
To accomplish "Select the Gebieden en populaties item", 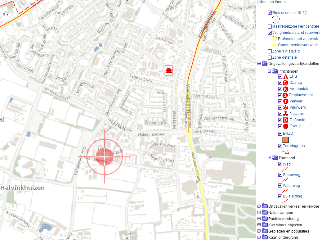I will (x=288, y=231).
